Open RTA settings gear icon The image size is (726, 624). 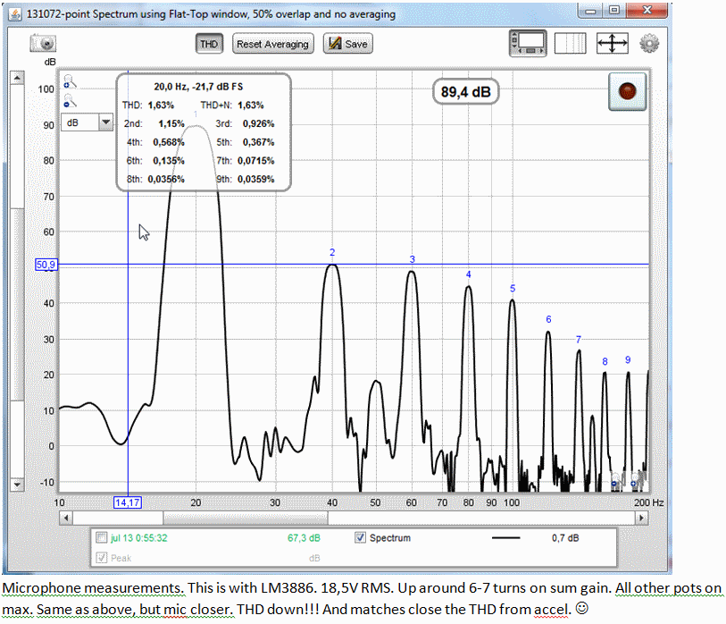tap(649, 44)
